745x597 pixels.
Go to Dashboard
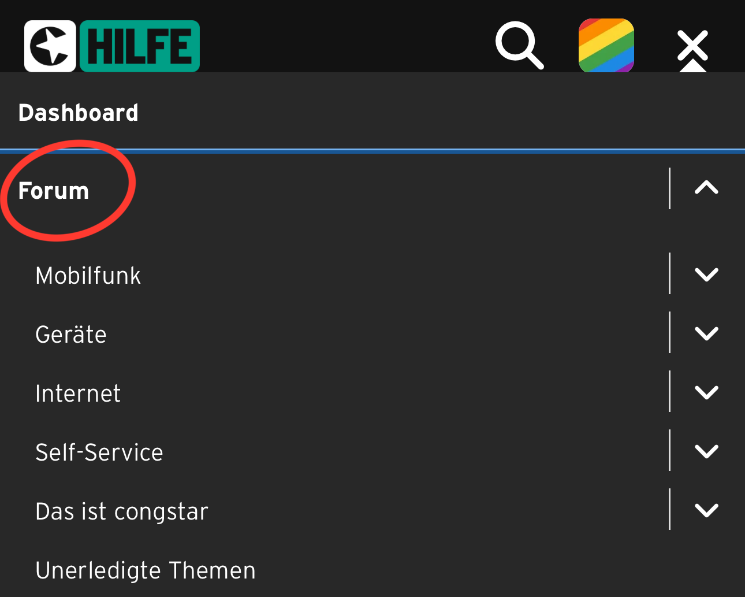[79, 113]
